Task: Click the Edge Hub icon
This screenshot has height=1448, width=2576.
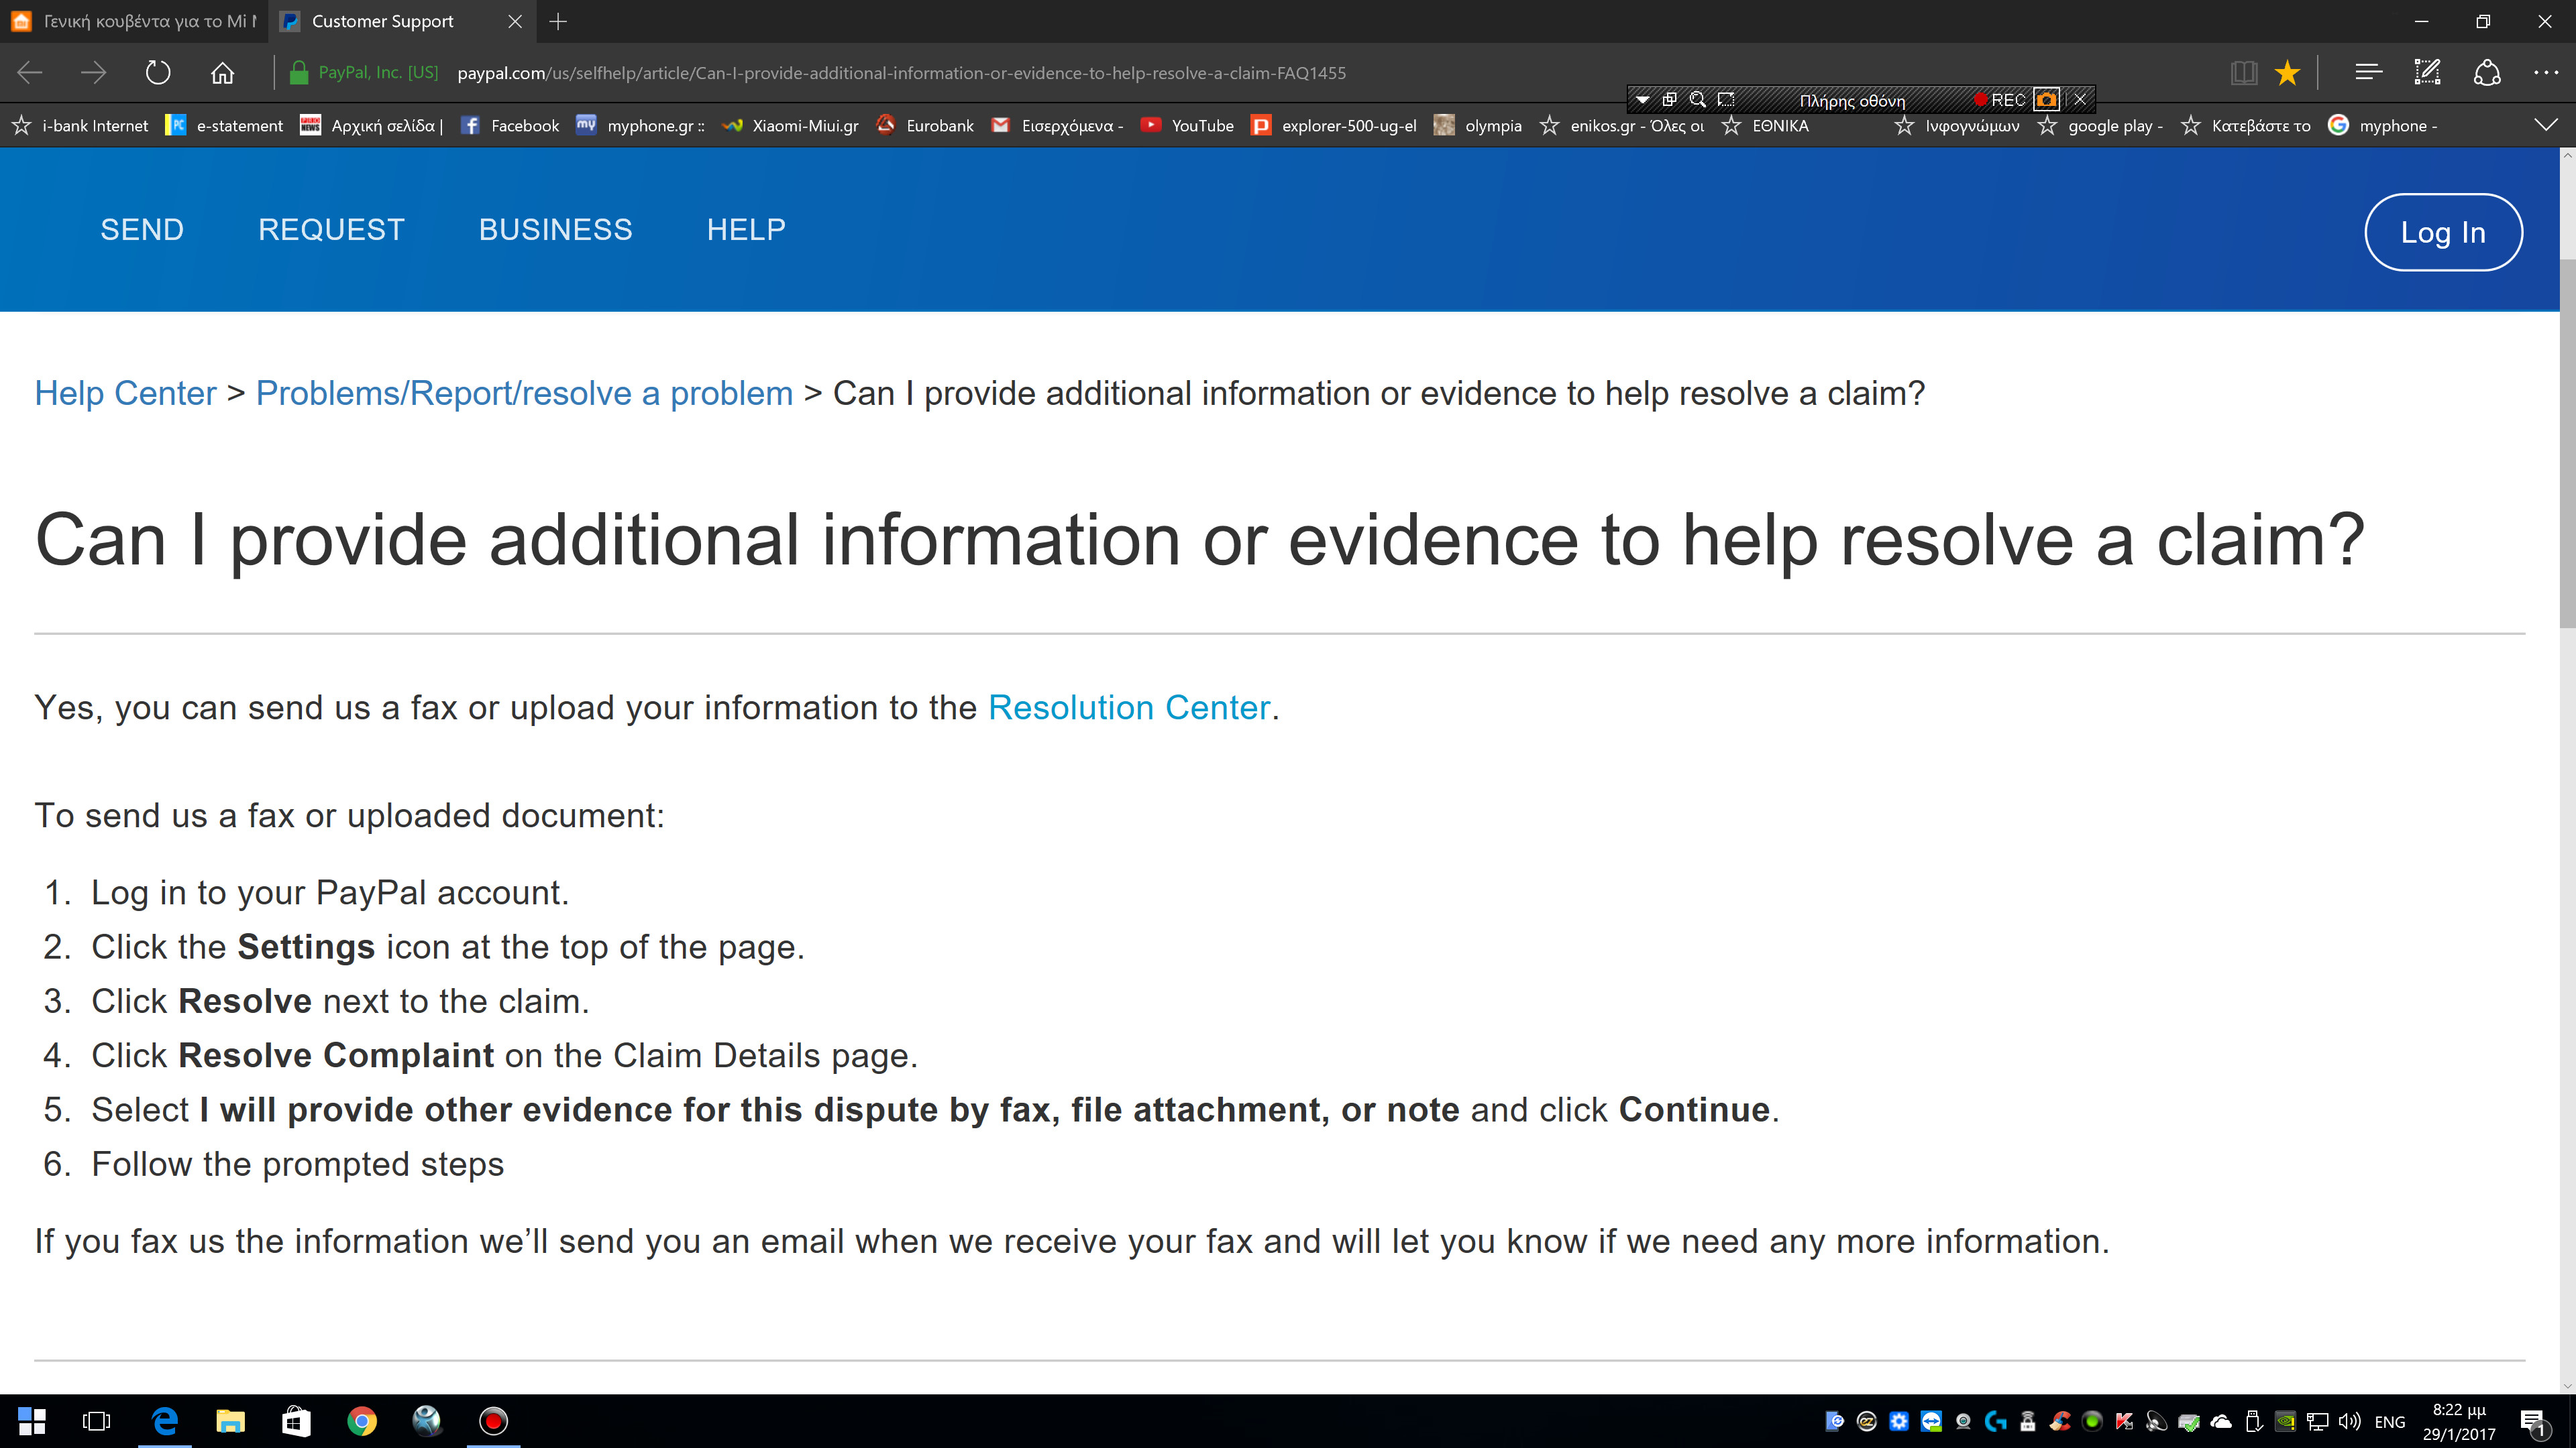Action: pyautogui.click(x=2368, y=72)
